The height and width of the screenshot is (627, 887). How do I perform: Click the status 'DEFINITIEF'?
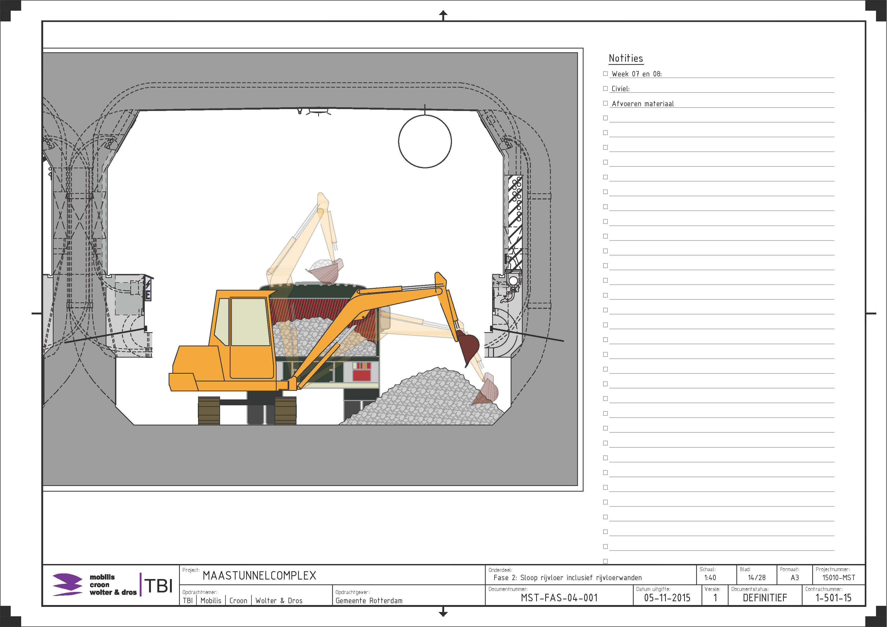pyautogui.click(x=765, y=598)
